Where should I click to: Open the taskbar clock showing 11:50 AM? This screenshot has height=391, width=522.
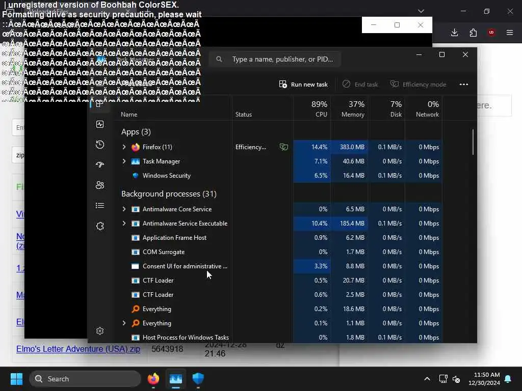point(484,379)
